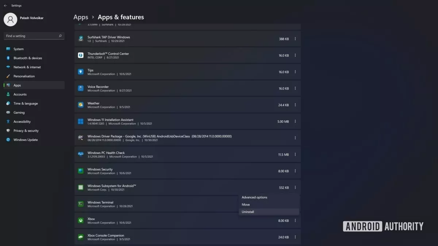The height and width of the screenshot is (246, 438).
Task: Open Accessibility settings
Action: click(34, 122)
